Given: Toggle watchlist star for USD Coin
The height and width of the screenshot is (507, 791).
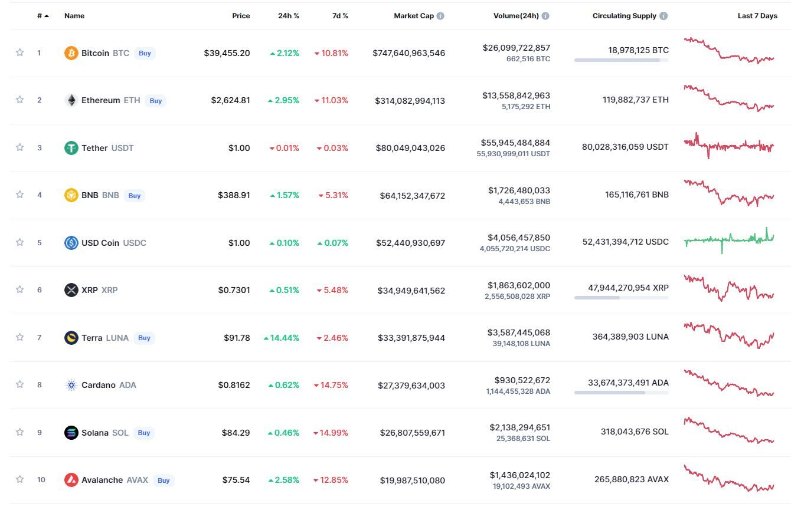Looking at the screenshot, I should (x=19, y=242).
